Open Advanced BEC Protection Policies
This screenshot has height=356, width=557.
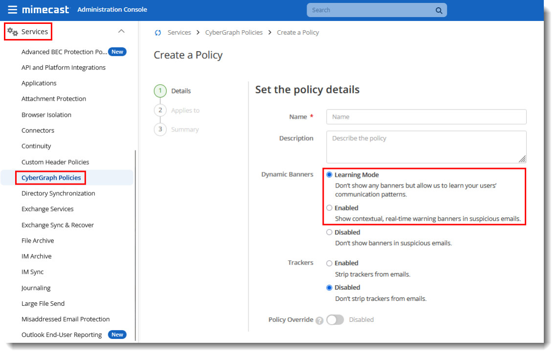(64, 52)
